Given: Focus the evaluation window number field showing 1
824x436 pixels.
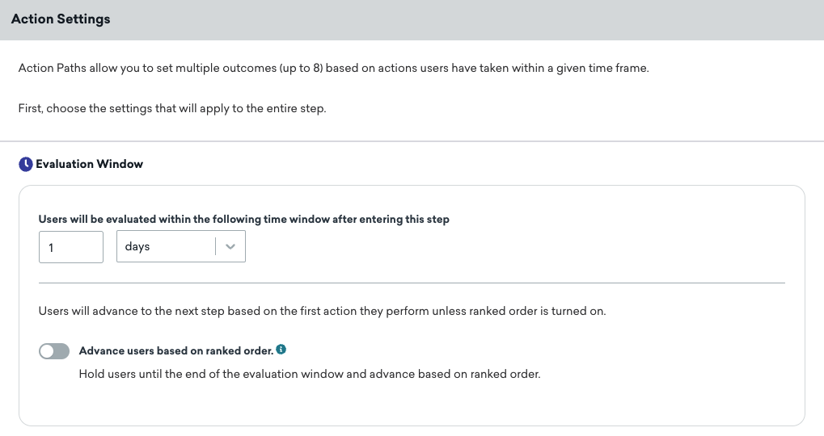Looking at the screenshot, I should (x=71, y=246).
